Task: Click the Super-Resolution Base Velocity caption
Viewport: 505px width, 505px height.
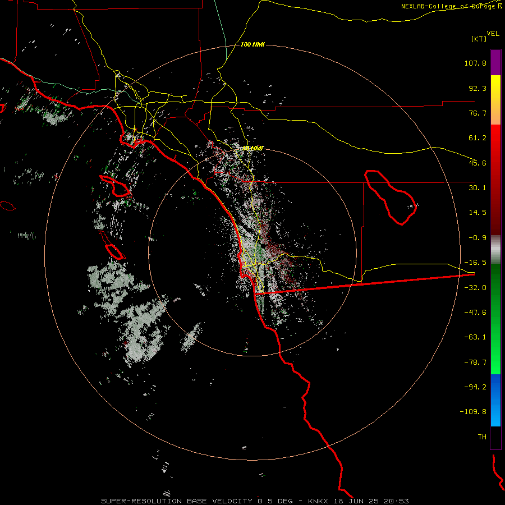Action: 255,501
